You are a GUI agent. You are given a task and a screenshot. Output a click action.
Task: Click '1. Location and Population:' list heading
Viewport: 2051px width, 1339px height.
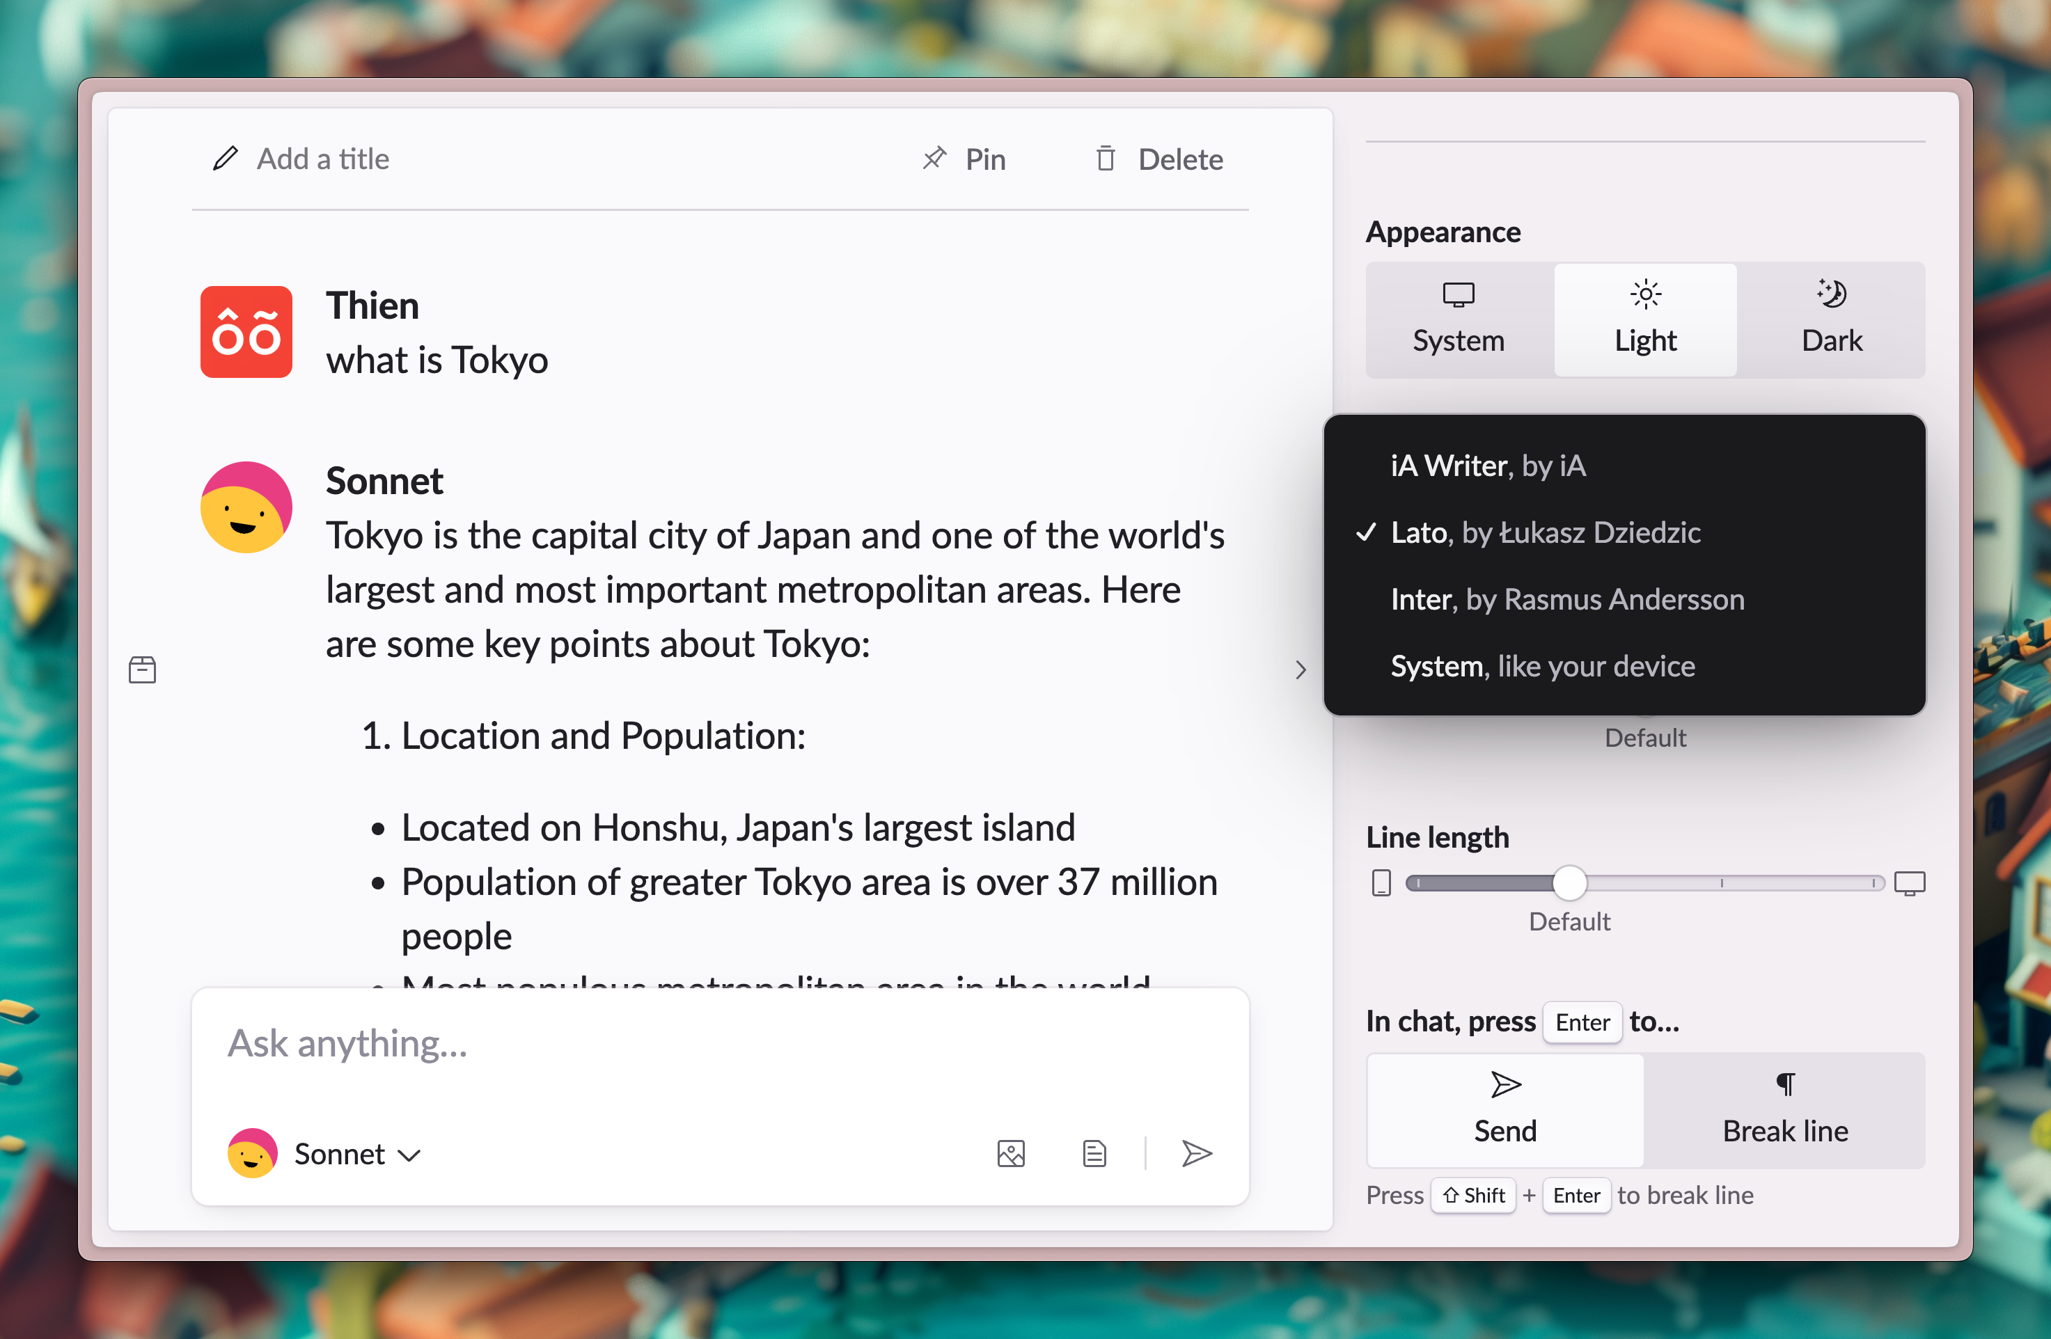click(583, 737)
